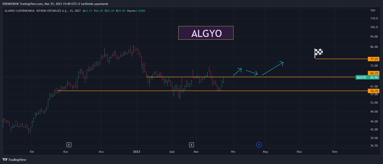This screenshot has width=383, height=164.
Task: Click the 49.00 price axis label
Action: point(374,112)
